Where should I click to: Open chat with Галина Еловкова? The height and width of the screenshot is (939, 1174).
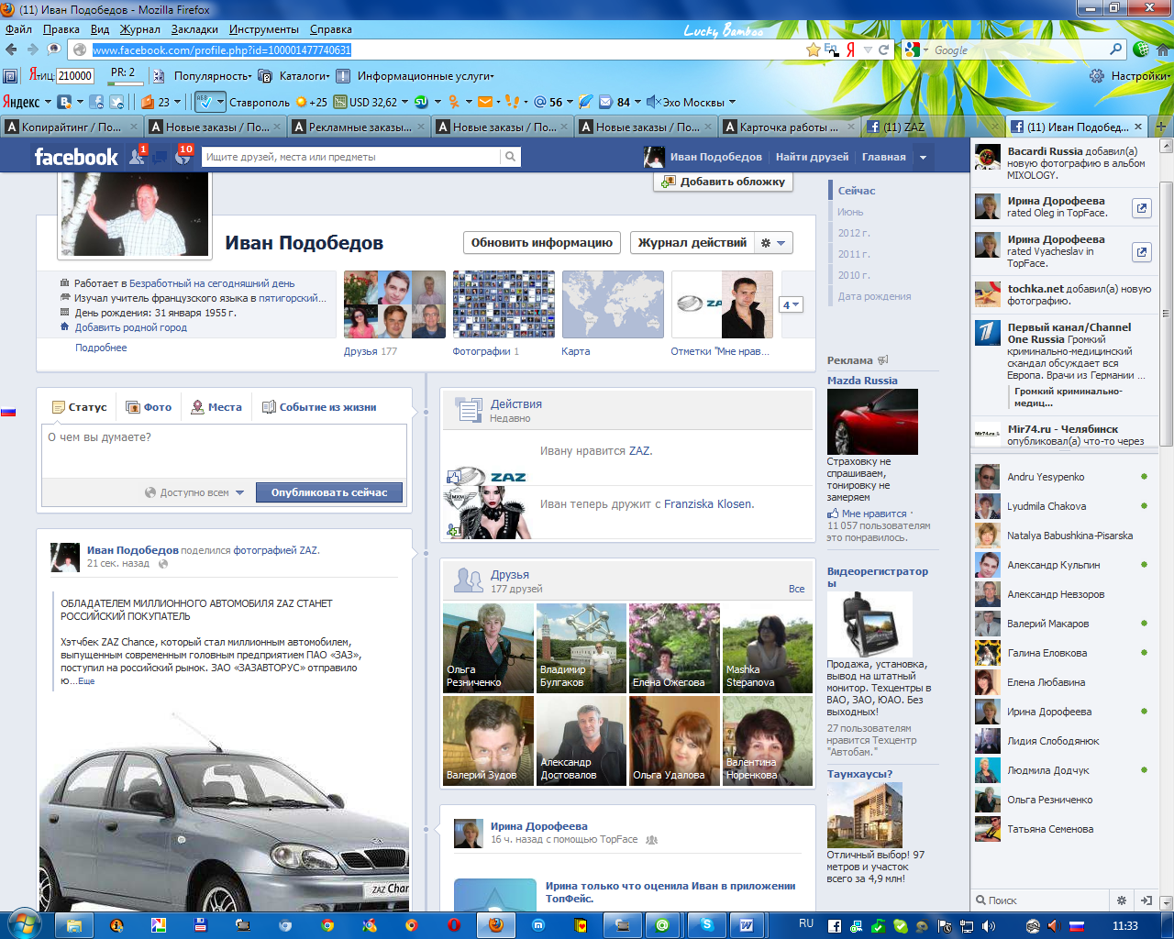point(1061,653)
